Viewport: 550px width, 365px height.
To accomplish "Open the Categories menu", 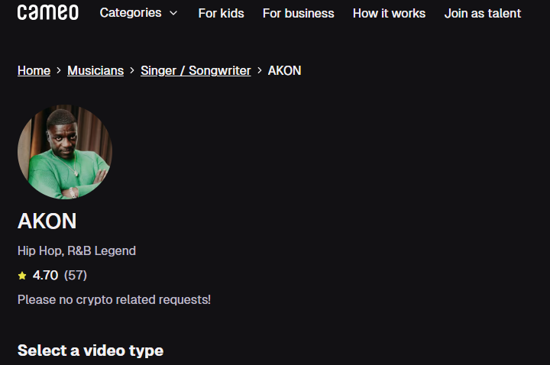I will pos(131,13).
